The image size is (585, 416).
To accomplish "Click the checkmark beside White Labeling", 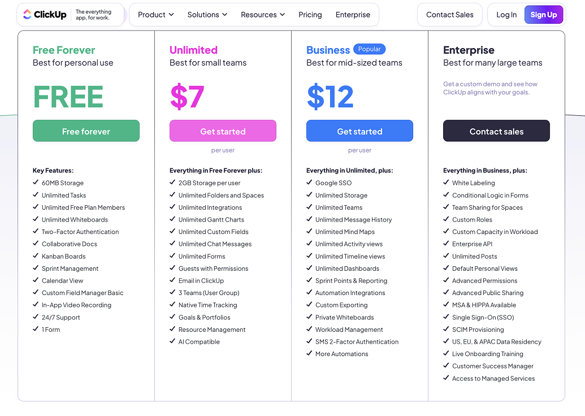I will (446, 183).
